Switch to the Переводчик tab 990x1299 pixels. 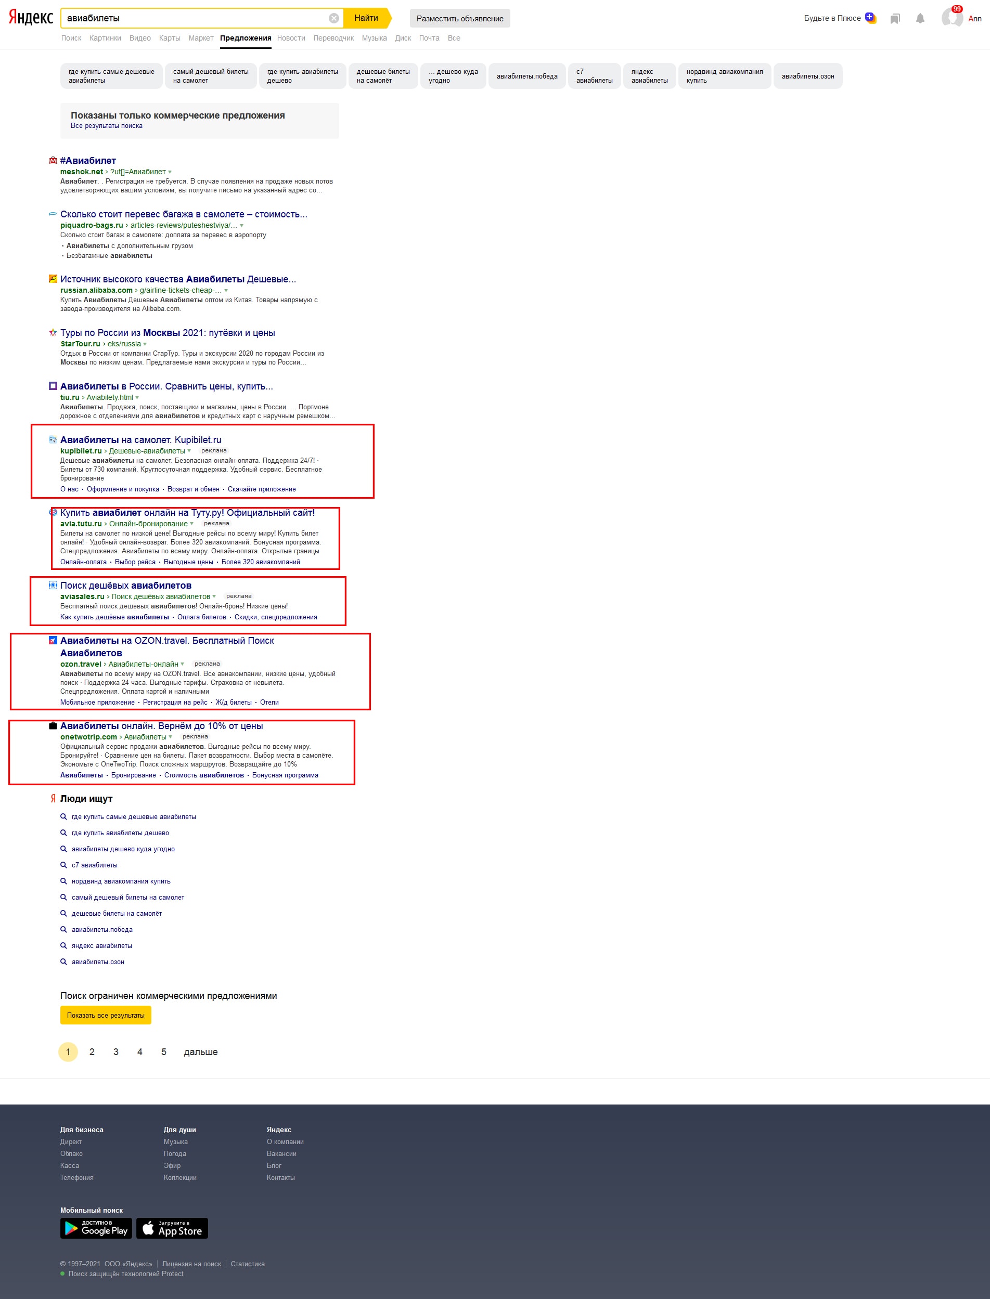tap(333, 38)
